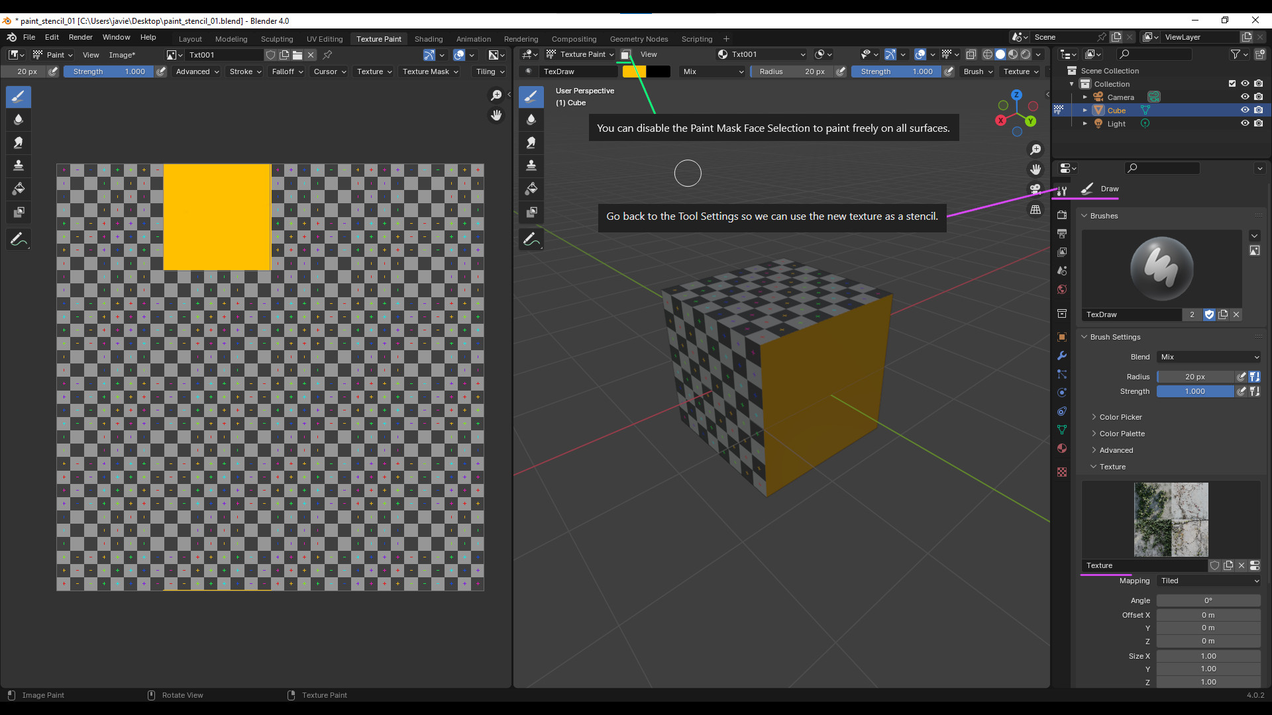
Task: Open the Tool properties tab
Action: (1062, 191)
